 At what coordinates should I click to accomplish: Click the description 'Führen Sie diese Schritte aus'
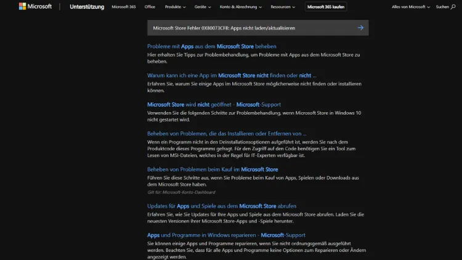coord(253,181)
